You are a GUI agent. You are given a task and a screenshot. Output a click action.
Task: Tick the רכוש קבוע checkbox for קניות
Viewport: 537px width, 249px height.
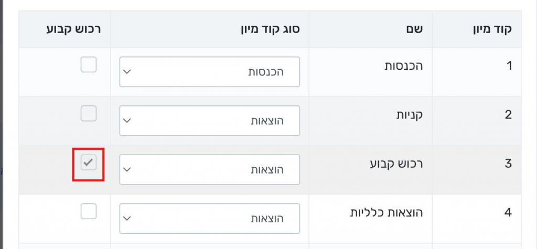coord(89,114)
